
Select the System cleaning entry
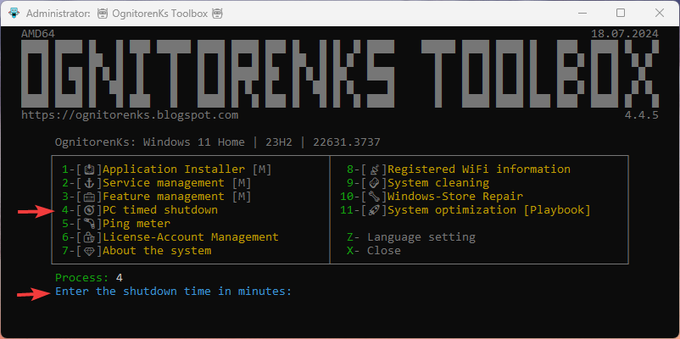point(418,183)
